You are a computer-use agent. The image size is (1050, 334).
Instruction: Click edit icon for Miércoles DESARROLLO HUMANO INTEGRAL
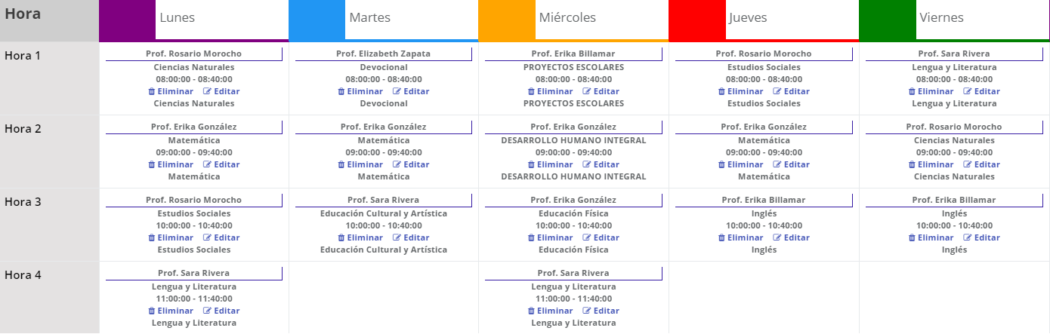pyautogui.click(x=587, y=164)
